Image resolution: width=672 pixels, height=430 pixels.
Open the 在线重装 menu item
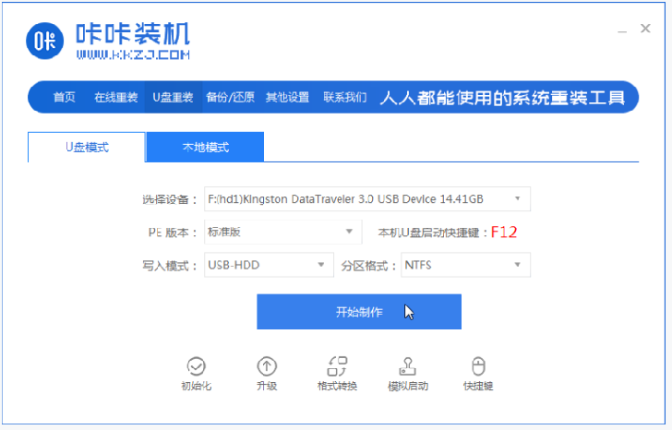115,97
